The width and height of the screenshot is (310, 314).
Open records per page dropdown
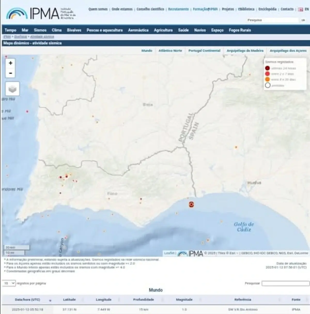(9, 283)
